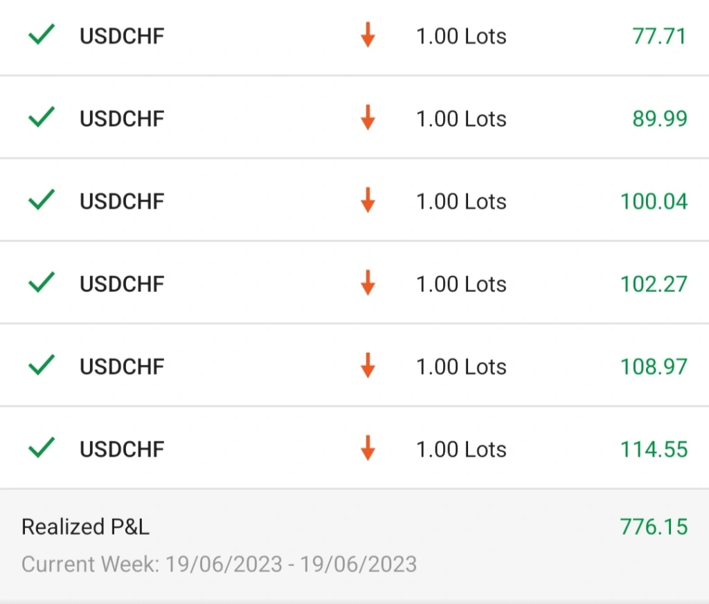Tap the 776.15 realized total
709x604 pixels.
[654, 527]
